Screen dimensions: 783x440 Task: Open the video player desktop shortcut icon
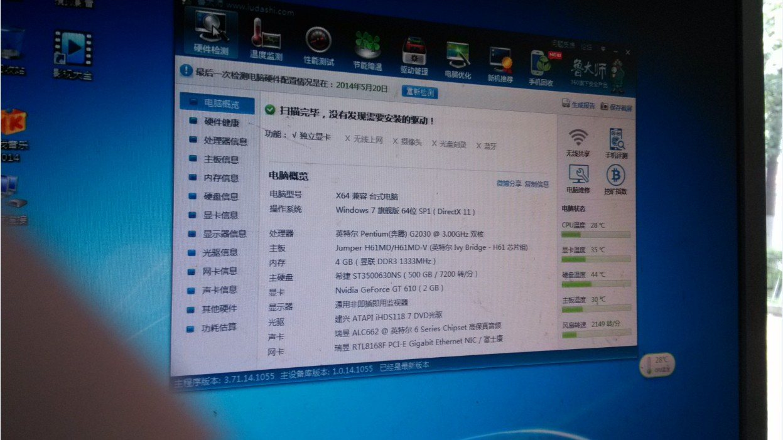73,49
